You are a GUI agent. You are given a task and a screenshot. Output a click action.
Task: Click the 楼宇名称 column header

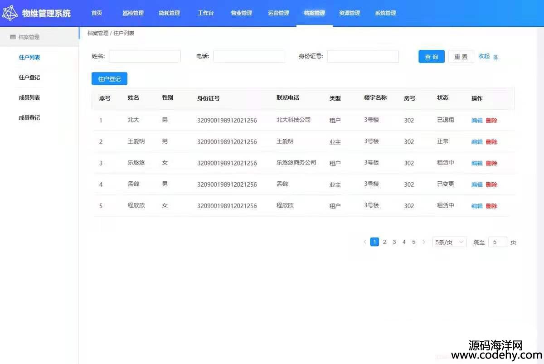pos(375,98)
